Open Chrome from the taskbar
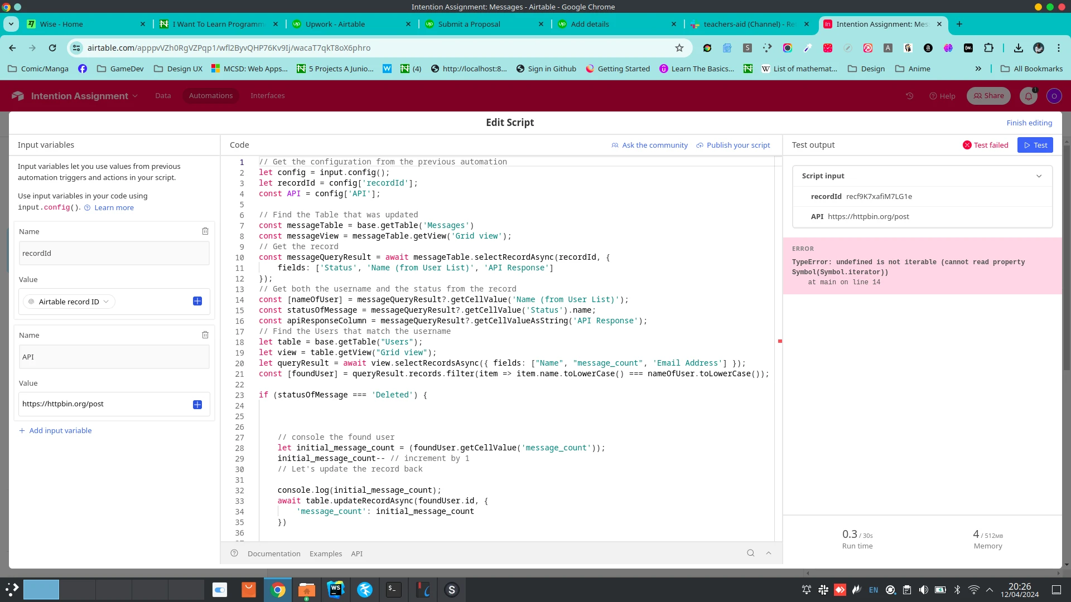The width and height of the screenshot is (1071, 602). (x=278, y=590)
